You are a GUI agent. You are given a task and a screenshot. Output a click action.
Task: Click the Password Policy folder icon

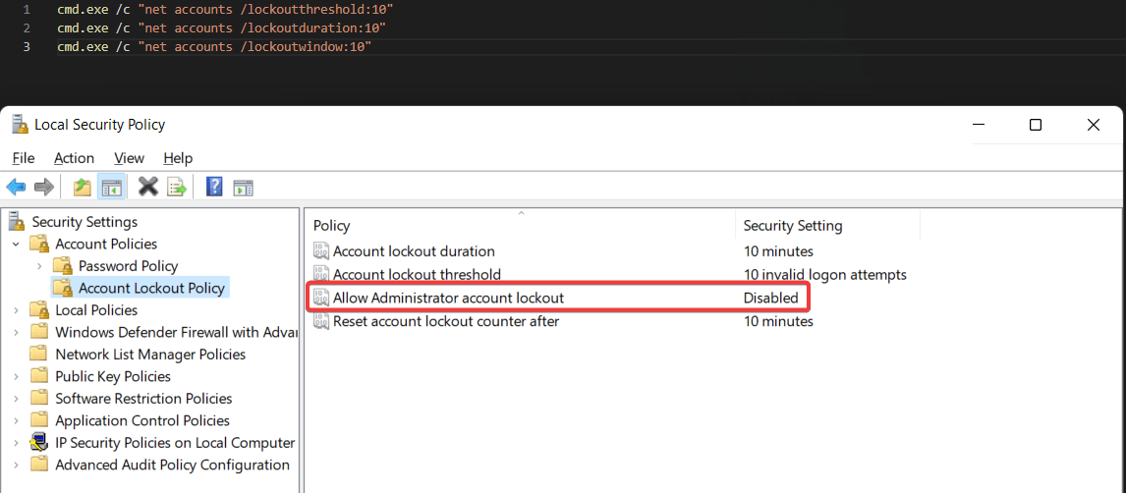(63, 266)
